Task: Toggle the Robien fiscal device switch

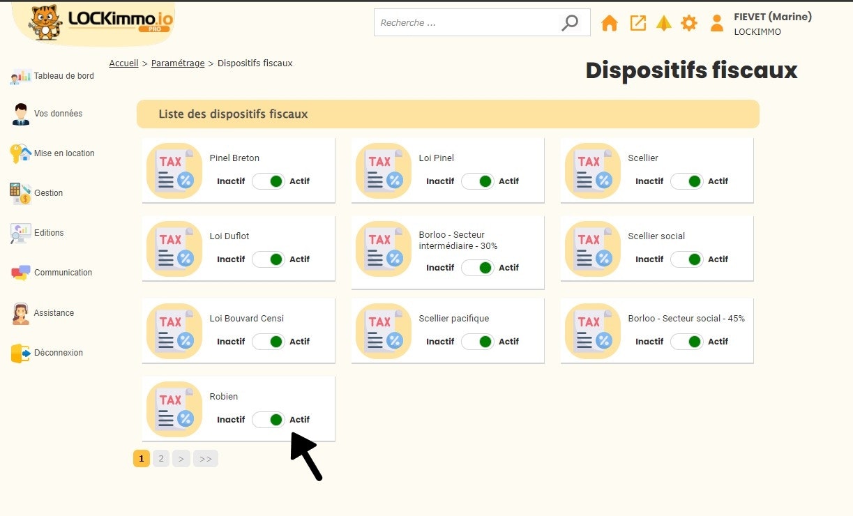Action: coord(269,420)
